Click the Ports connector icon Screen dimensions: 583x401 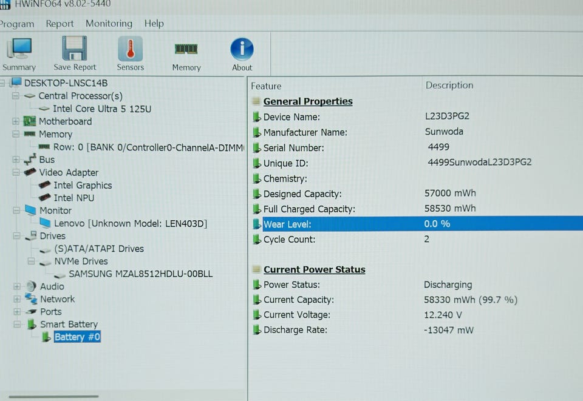pos(31,311)
